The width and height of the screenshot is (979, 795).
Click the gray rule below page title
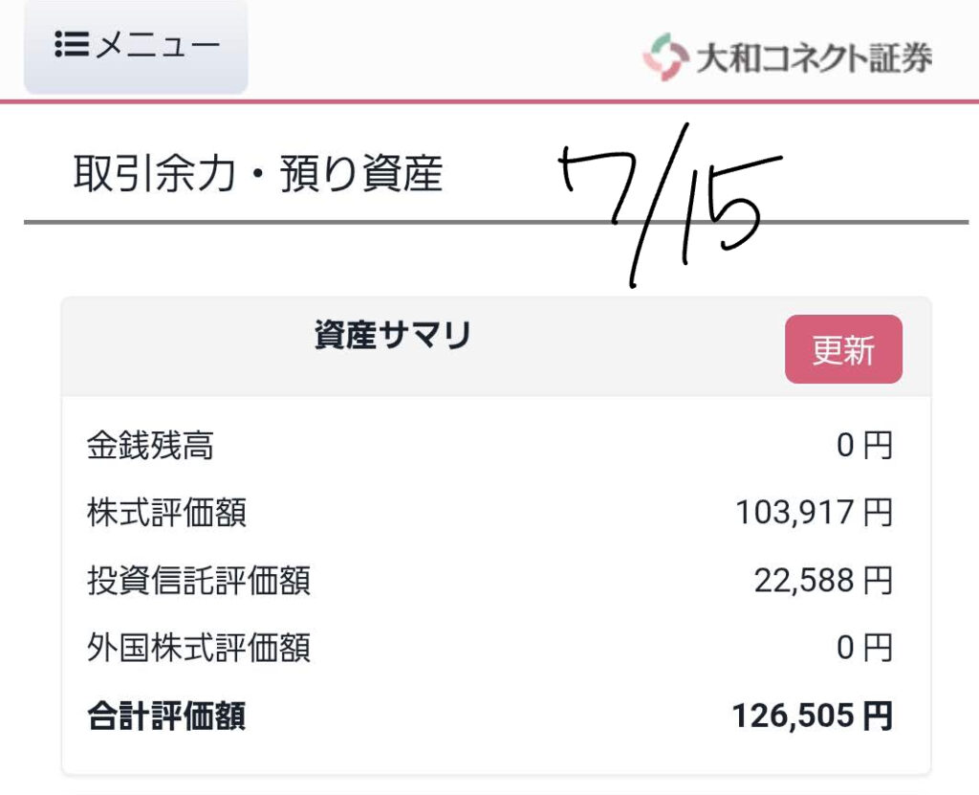[496, 222]
